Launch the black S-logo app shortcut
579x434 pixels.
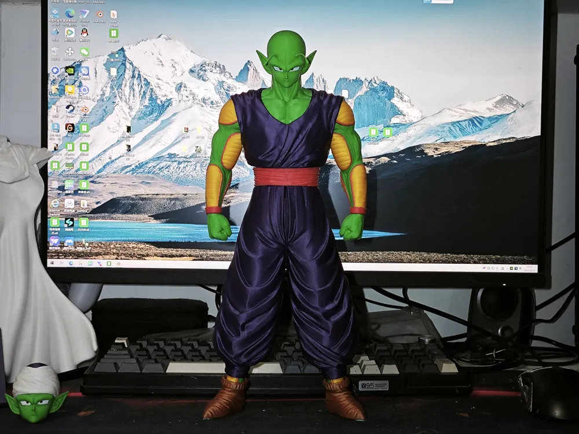click(69, 222)
